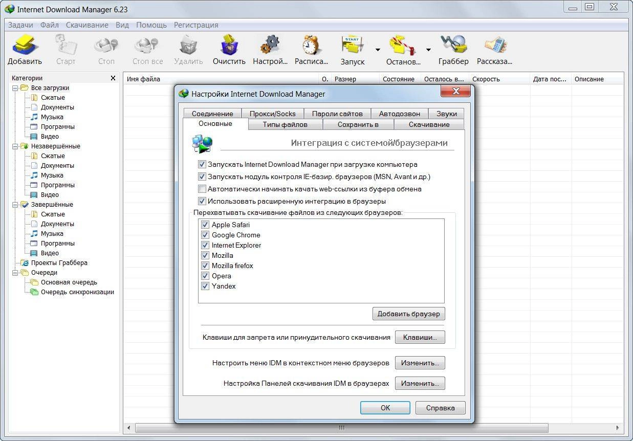Image resolution: width=633 pixels, height=441 pixels.
Task: Sort by the Размер column header
Action: pyautogui.click(x=356, y=79)
